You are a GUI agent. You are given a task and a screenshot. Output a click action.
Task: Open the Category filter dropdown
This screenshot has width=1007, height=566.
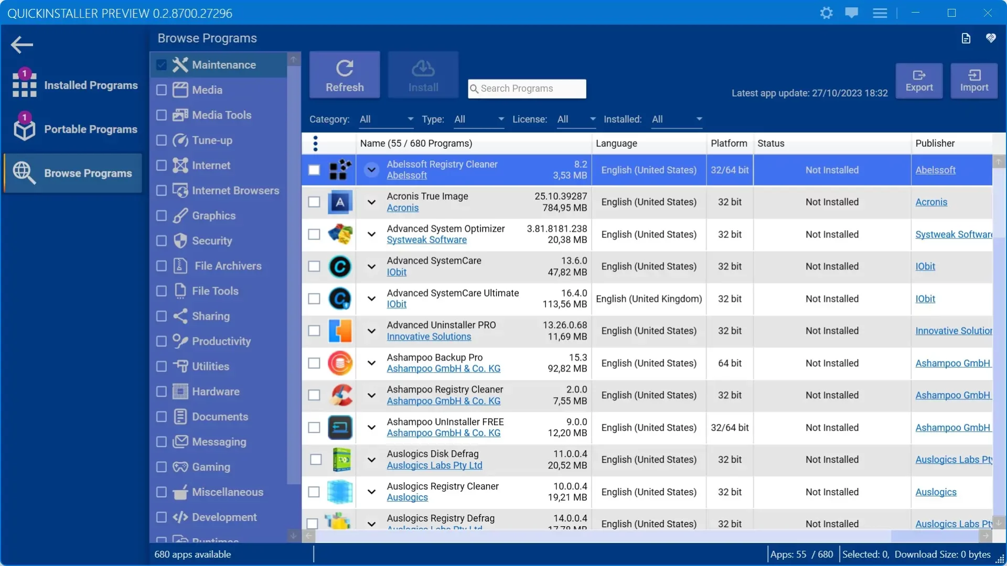tap(387, 119)
